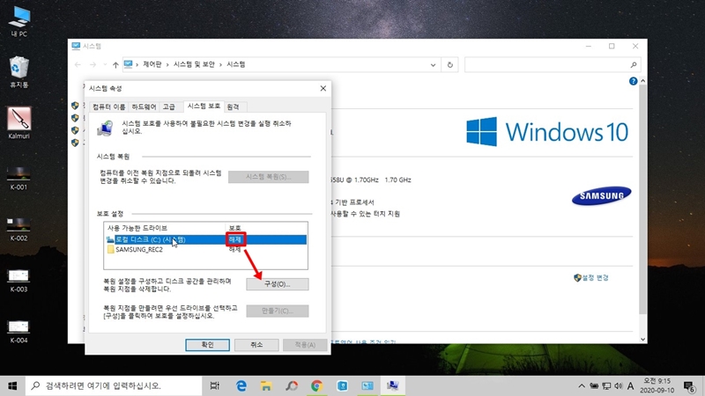Select the 시스템 보호 tab
The height and width of the screenshot is (396, 705).
click(204, 106)
